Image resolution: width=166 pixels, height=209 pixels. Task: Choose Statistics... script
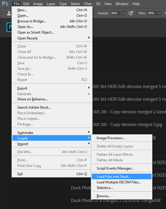(121, 188)
